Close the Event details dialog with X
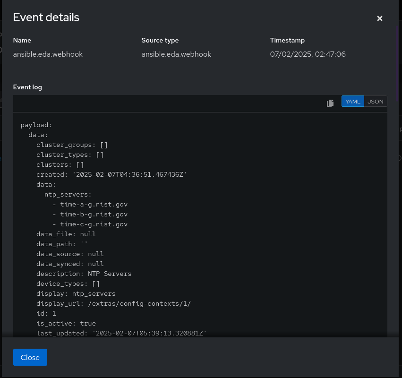The image size is (402, 378). tap(380, 18)
